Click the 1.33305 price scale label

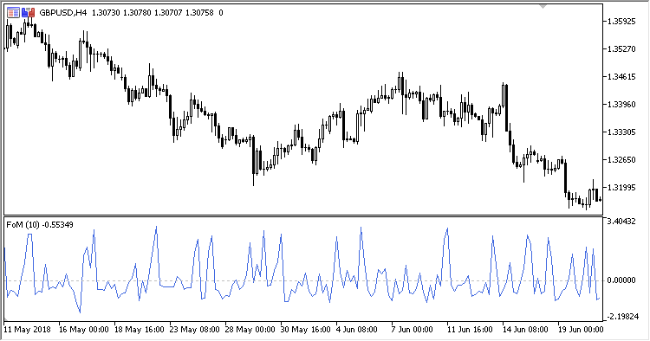621,132
